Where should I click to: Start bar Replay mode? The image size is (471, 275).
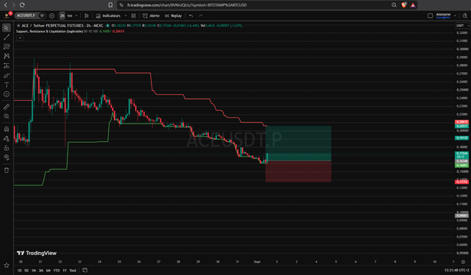[174, 15]
